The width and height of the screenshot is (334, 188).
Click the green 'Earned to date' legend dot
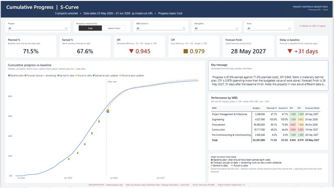coord(58,75)
